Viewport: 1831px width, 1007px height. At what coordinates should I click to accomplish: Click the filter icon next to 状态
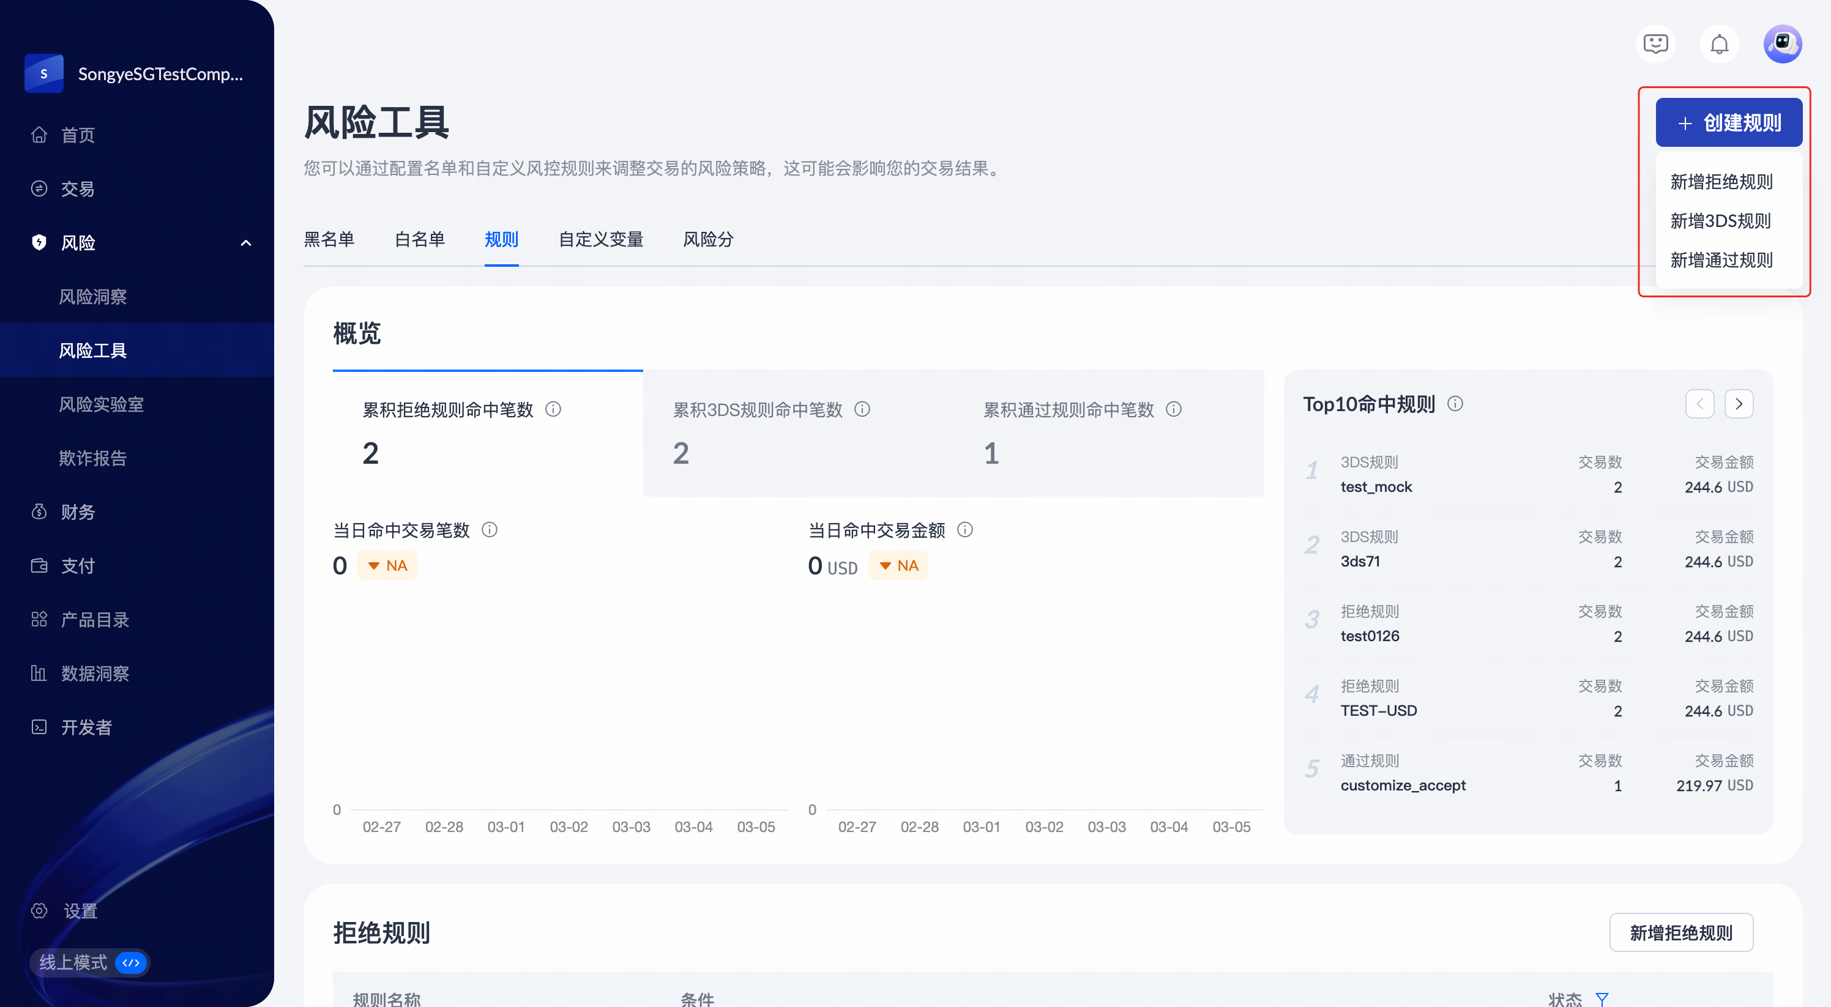pyautogui.click(x=1602, y=998)
